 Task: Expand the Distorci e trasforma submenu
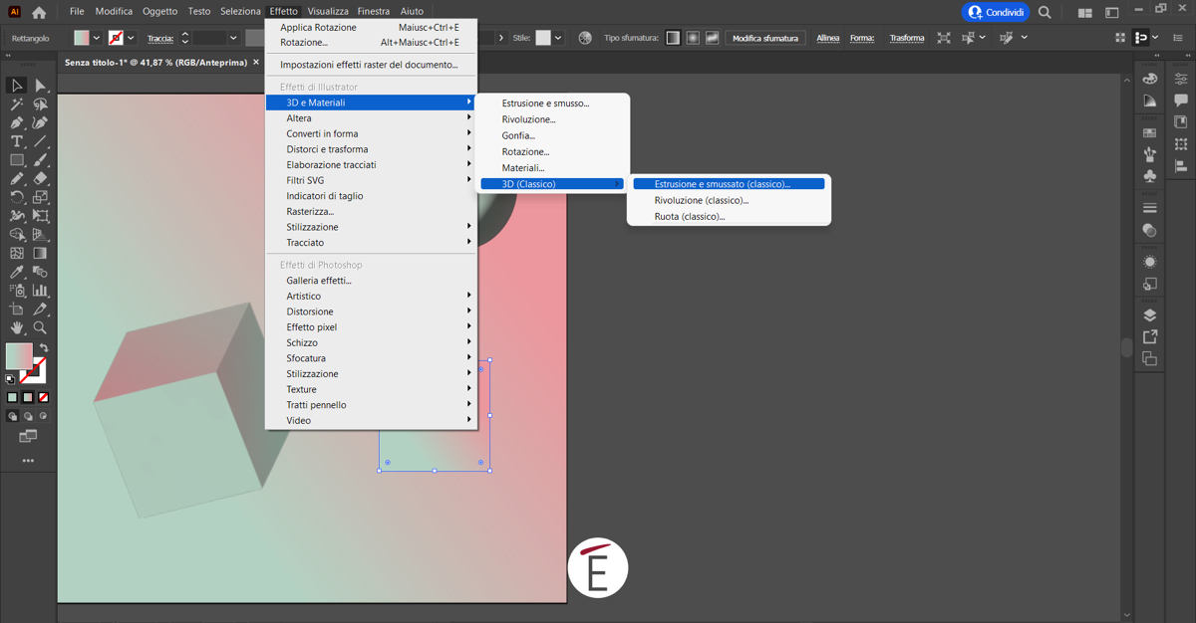(x=372, y=149)
